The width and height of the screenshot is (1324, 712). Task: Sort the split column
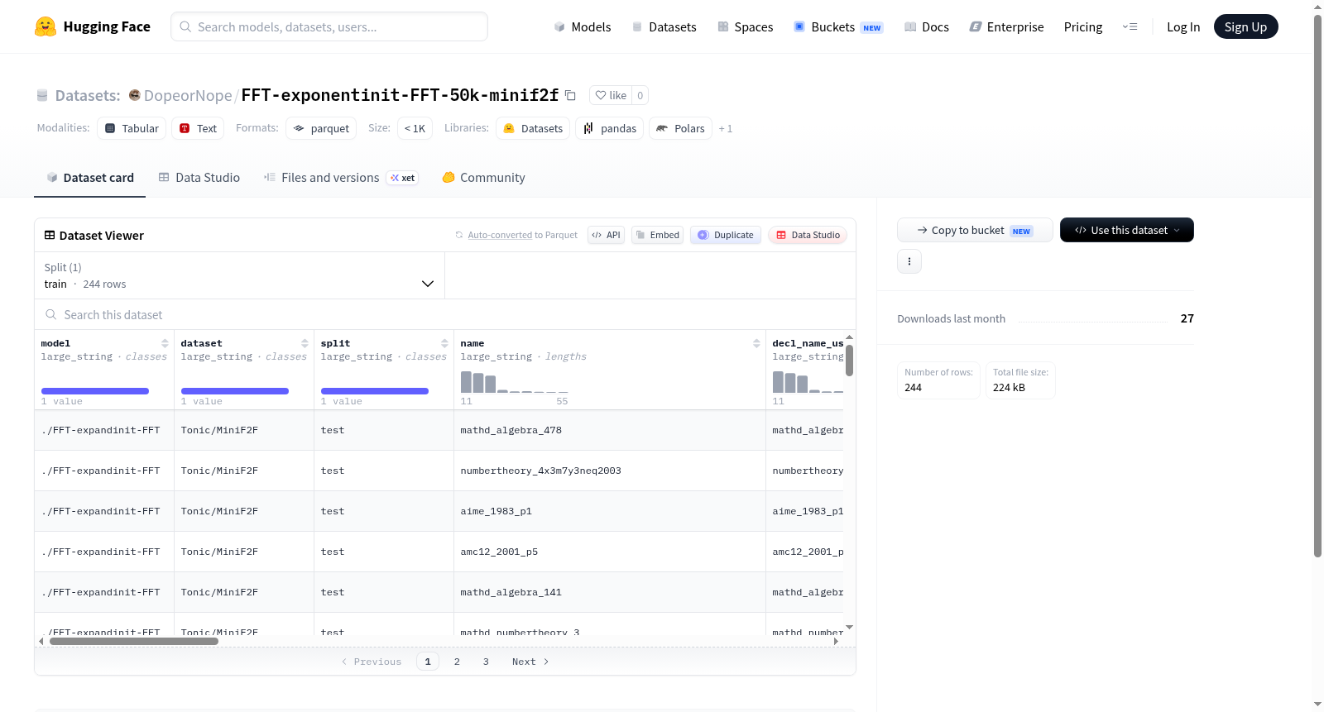tap(444, 343)
